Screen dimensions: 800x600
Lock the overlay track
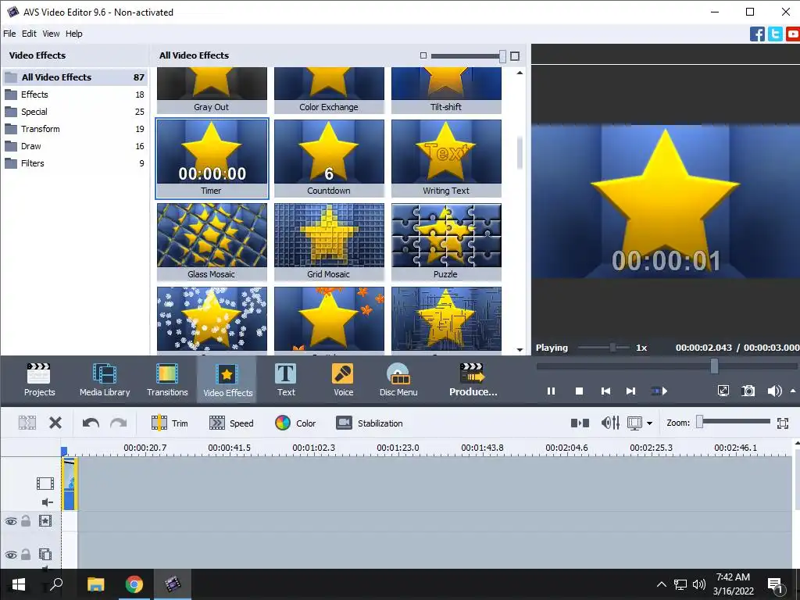click(x=26, y=554)
